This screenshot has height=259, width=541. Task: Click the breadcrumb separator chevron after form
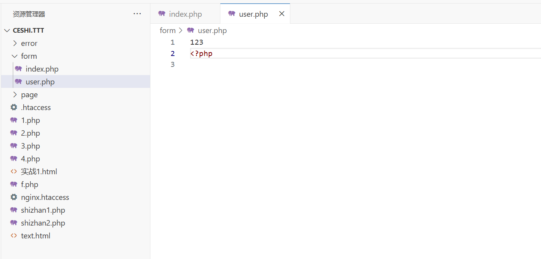pyautogui.click(x=181, y=30)
